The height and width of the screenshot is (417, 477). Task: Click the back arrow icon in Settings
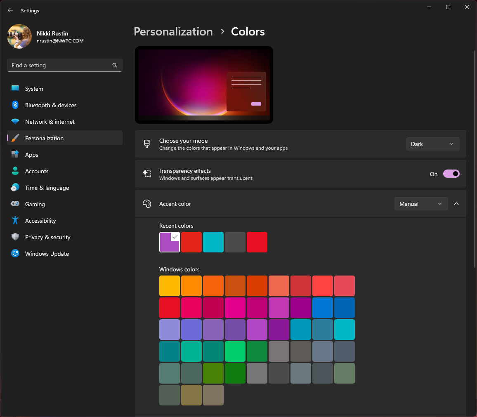pyautogui.click(x=10, y=10)
